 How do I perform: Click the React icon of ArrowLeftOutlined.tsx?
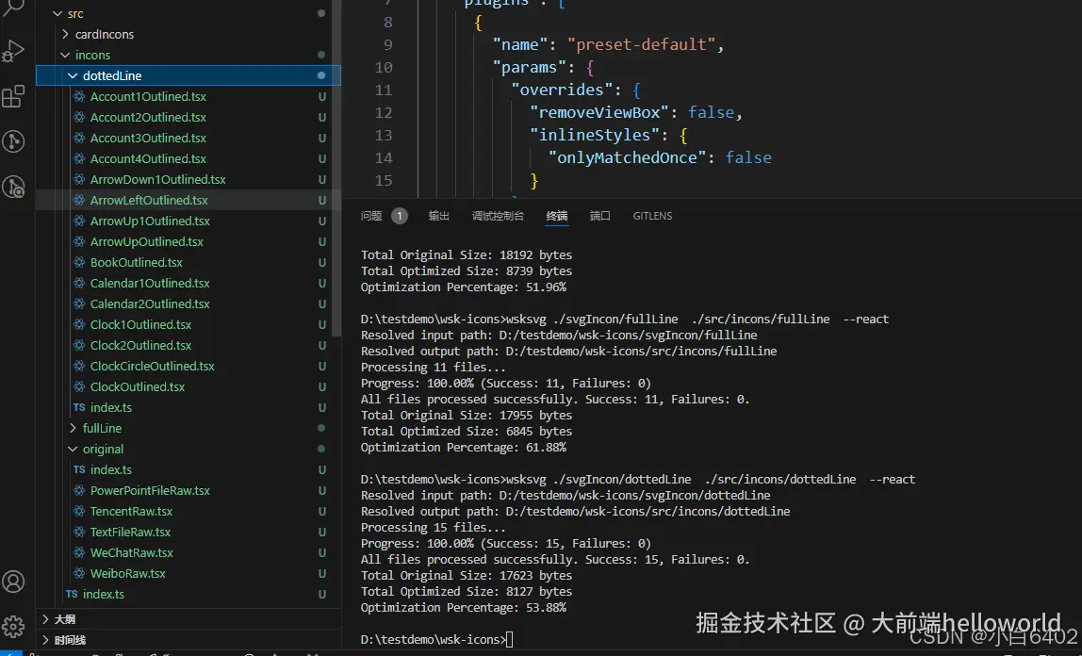point(79,200)
